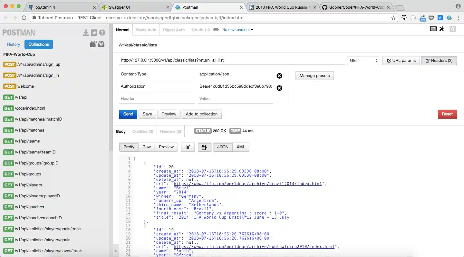Open the Postman settings wrench icon

tap(442, 29)
